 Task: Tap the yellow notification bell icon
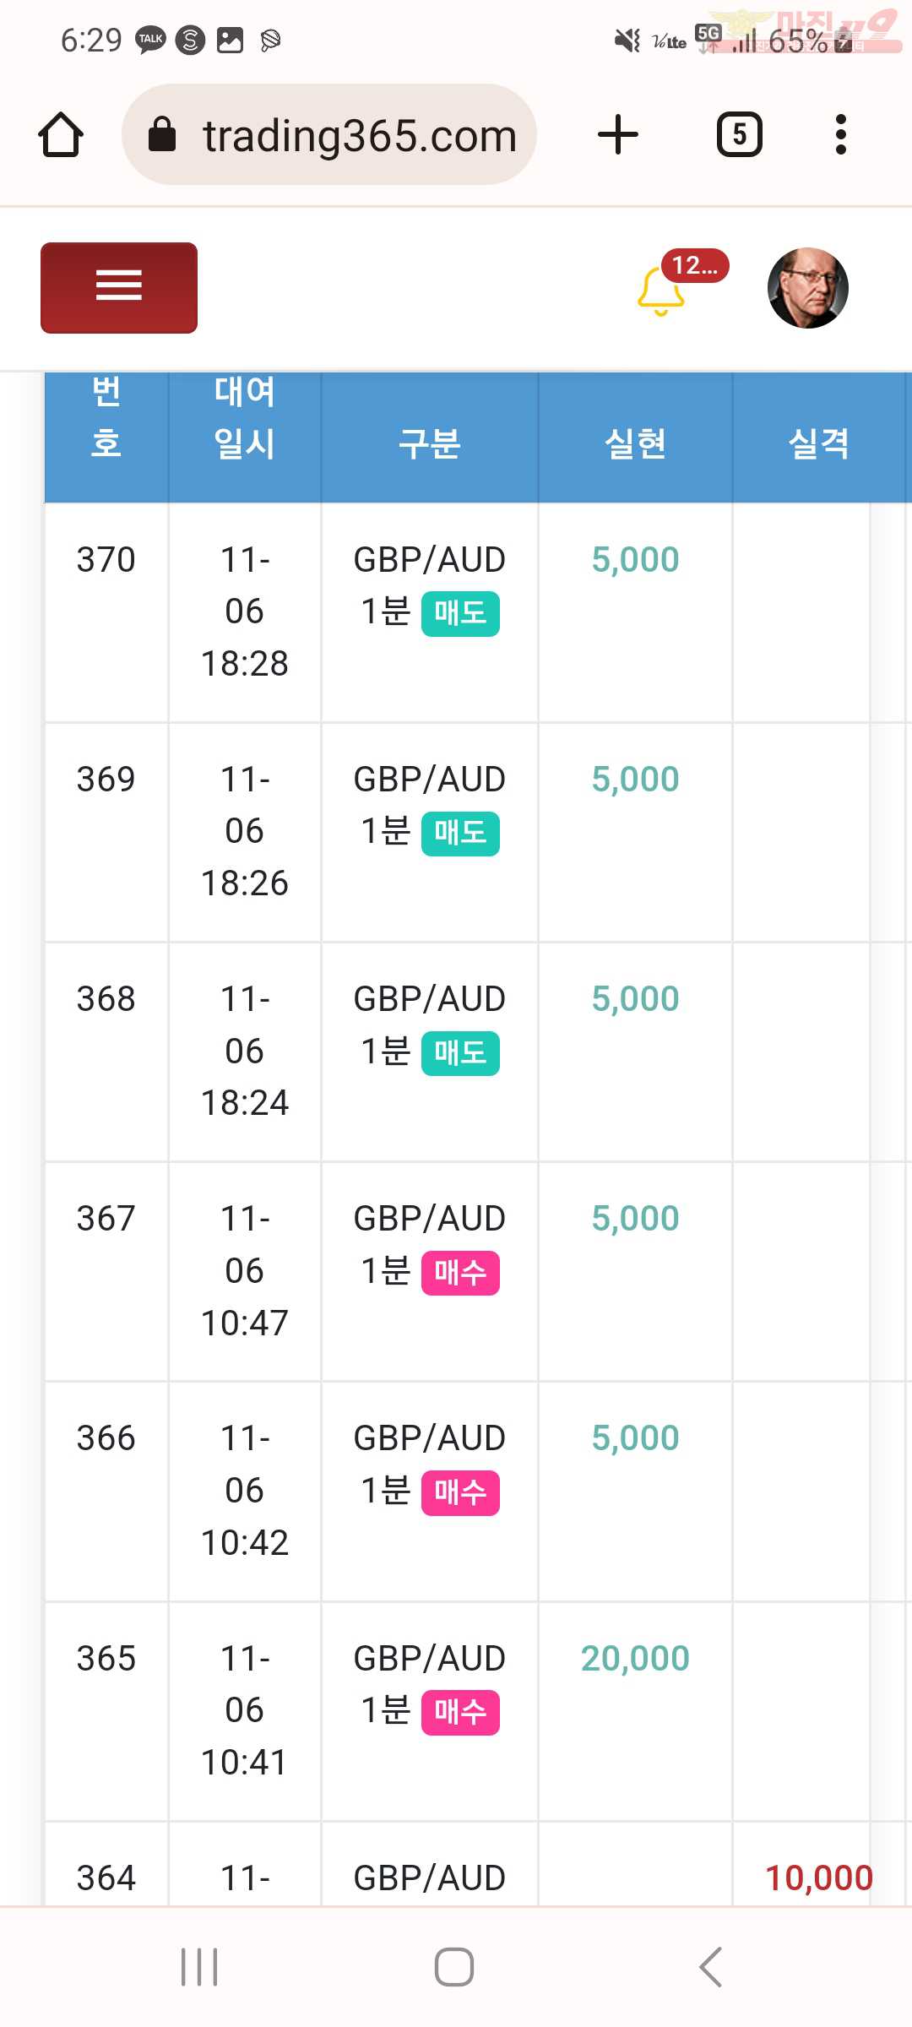pyautogui.click(x=660, y=291)
